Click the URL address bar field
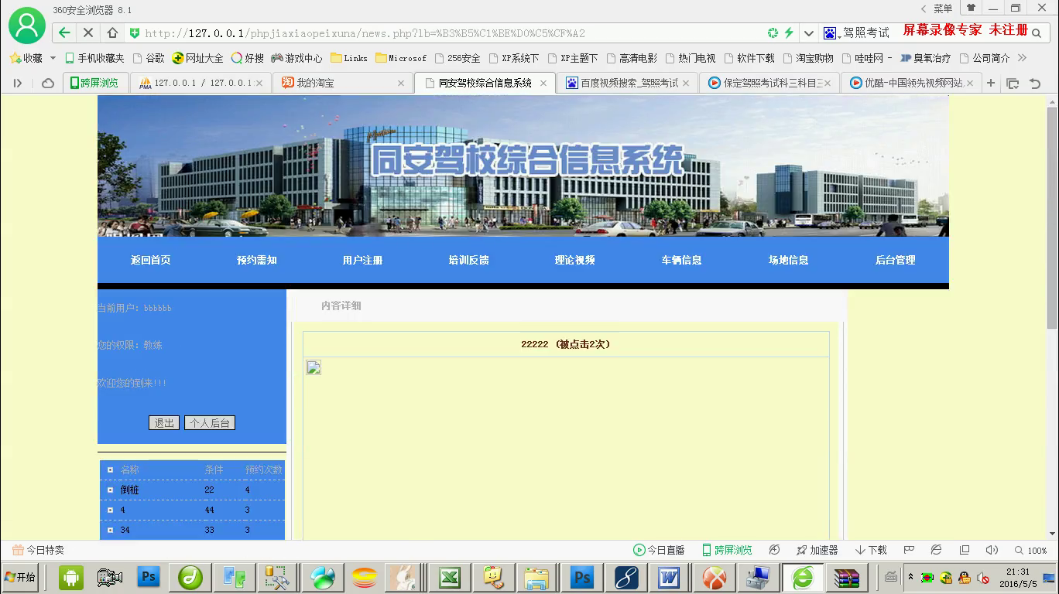 tap(449, 33)
